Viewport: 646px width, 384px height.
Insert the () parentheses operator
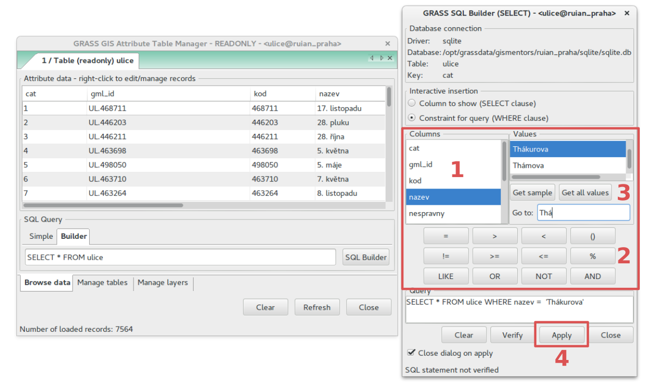(593, 236)
